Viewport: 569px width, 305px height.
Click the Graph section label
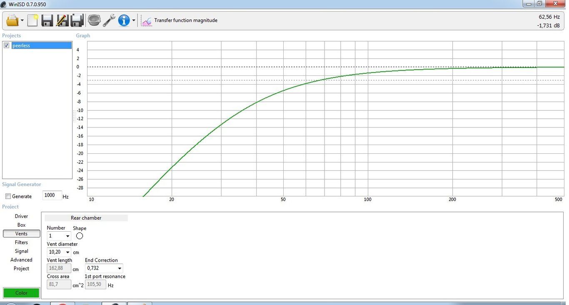pos(83,36)
